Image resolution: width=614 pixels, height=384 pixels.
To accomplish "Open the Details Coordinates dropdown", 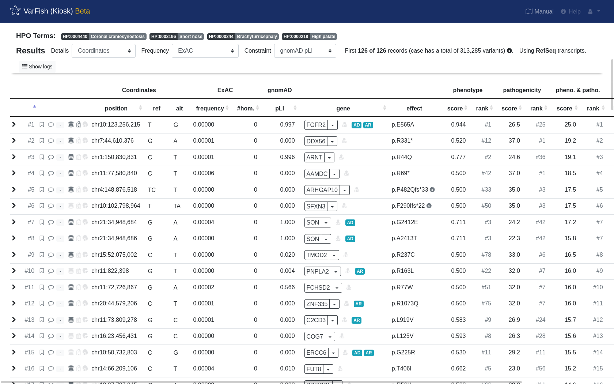I will [103, 51].
